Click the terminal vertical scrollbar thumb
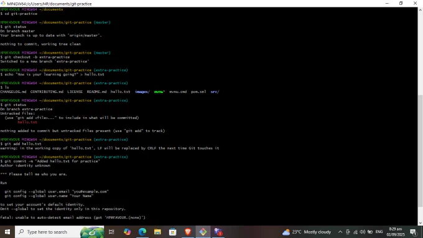 tap(421, 151)
